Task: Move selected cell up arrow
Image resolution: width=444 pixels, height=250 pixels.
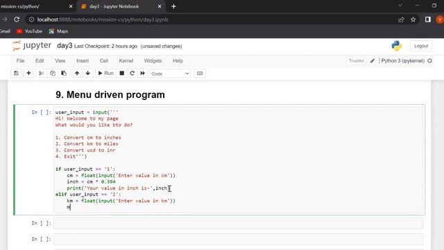Action: click(x=77, y=74)
